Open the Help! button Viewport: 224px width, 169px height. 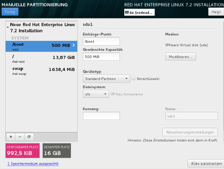point(216,12)
